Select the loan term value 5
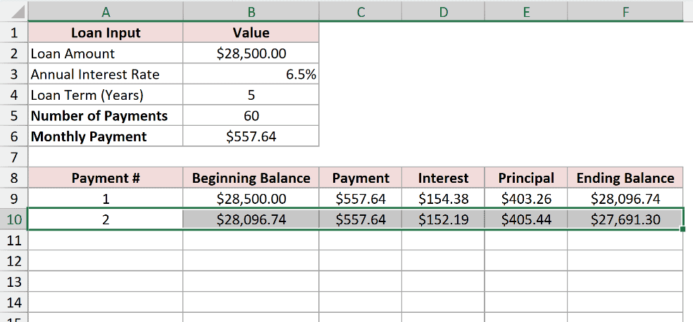The height and width of the screenshot is (322, 693). pyautogui.click(x=251, y=95)
